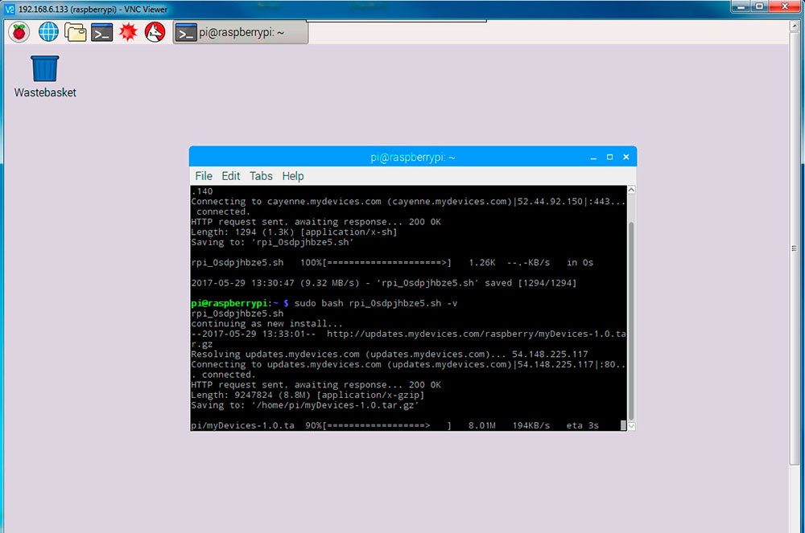Open the terminal Tabs menu
This screenshot has width=805, height=533.
261,176
